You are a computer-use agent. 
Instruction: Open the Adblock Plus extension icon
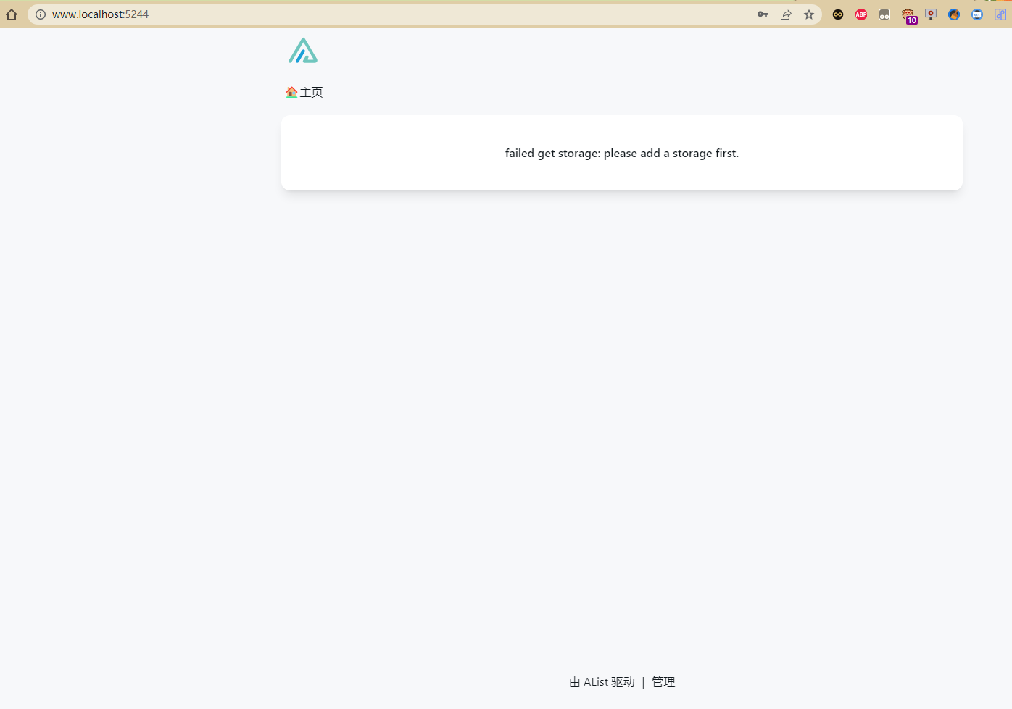pos(860,14)
